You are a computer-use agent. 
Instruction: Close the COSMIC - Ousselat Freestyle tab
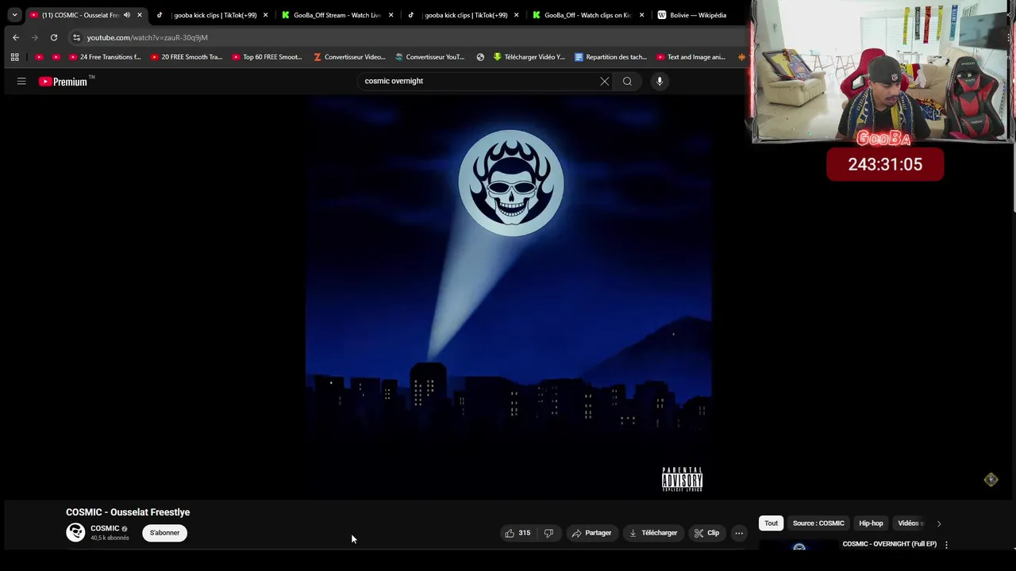click(x=140, y=15)
